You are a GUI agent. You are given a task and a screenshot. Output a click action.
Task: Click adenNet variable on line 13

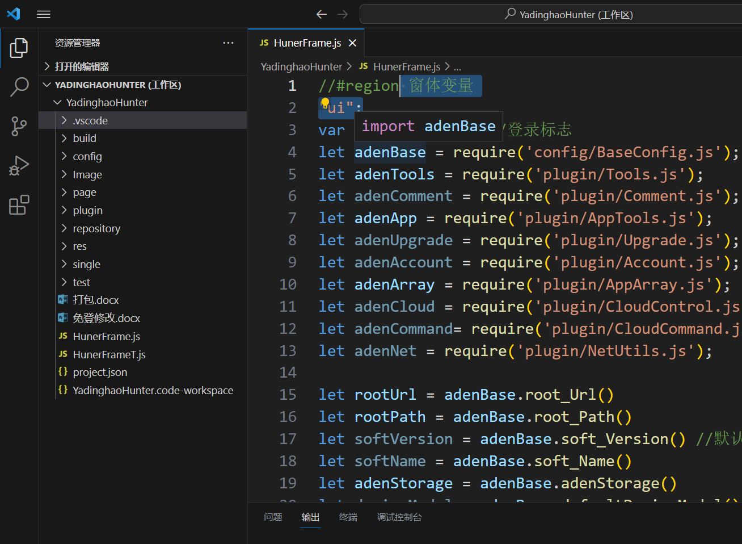385,351
